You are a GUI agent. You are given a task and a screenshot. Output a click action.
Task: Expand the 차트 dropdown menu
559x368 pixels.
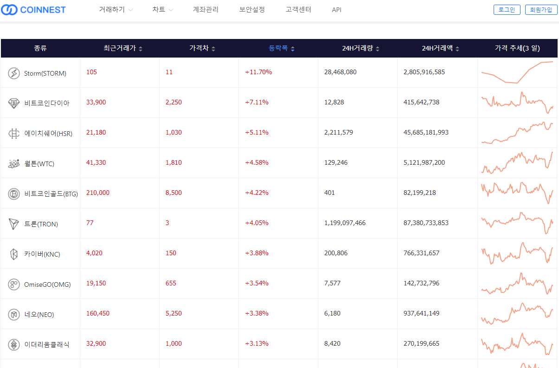point(162,10)
